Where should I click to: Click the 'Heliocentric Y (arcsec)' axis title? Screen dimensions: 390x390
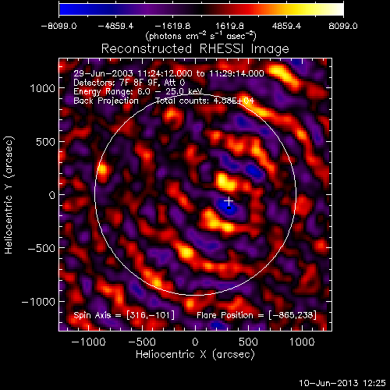(9, 195)
